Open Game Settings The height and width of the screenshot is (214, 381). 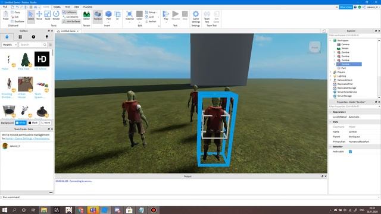pos(196,17)
